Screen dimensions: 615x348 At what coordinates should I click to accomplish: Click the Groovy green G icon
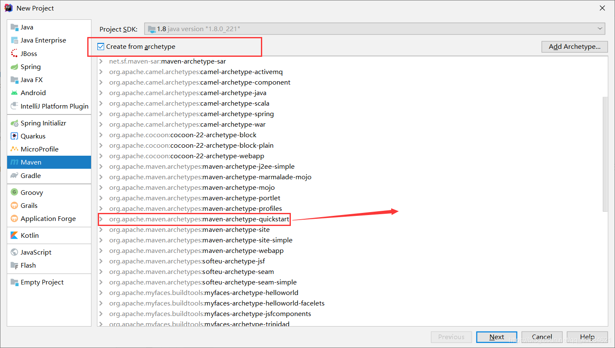14,192
